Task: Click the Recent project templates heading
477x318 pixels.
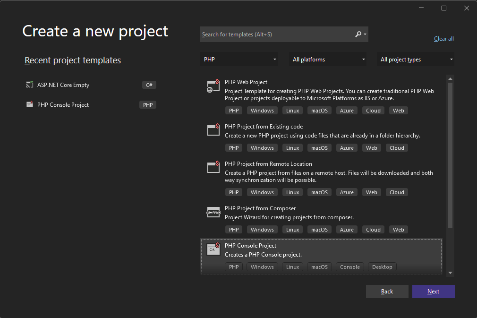Action: (73, 60)
